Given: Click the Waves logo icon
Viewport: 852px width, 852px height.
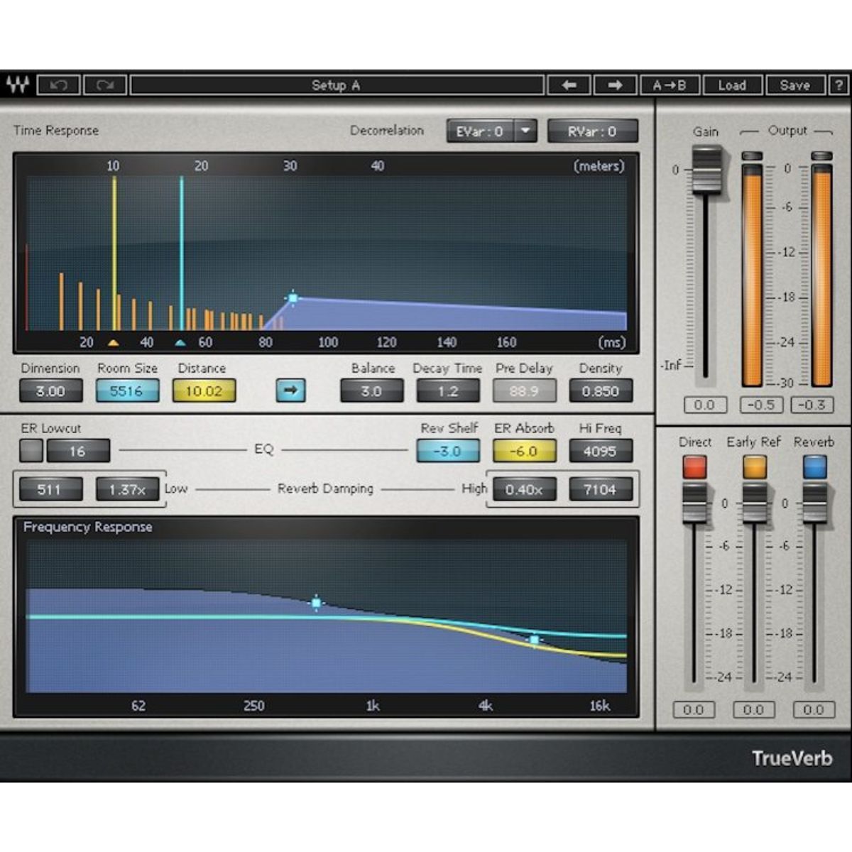Looking at the screenshot, I should pos(18,85).
